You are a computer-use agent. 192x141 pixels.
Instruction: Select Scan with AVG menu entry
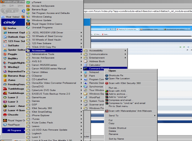pyautogui.click(x=117, y=91)
